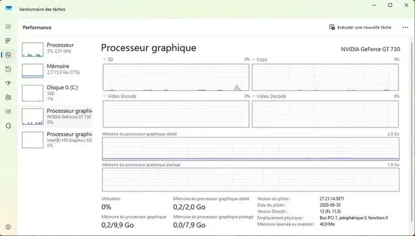
Task: Open the Details list sidebar icon
Action: click(x=8, y=111)
